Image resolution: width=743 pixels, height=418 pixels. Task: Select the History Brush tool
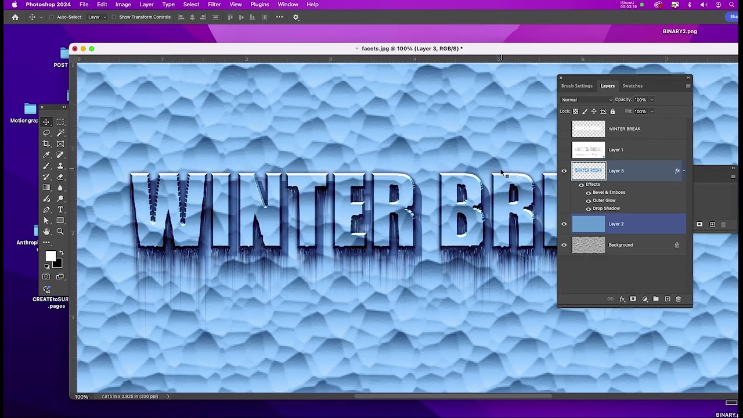pyautogui.click(x=46, y=177)
